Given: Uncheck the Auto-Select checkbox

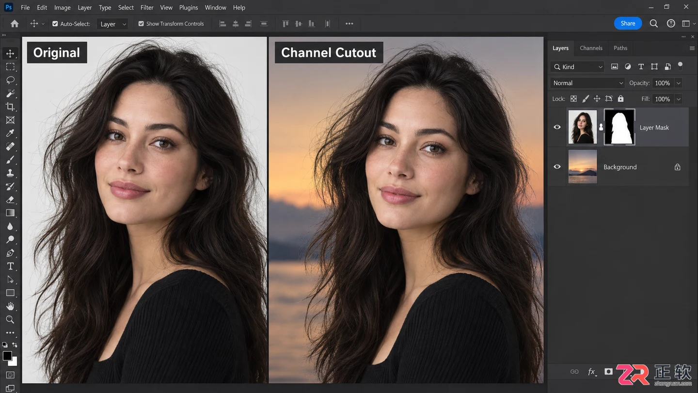Looking at the screenshot, I should 55,24.
